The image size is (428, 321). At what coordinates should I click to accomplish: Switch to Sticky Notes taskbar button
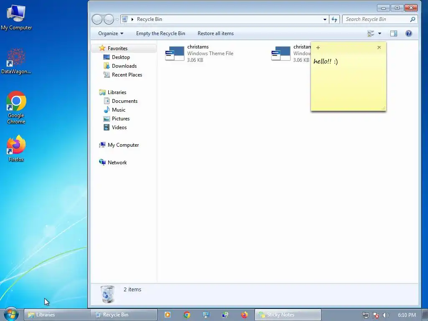[x=288, y=315]
